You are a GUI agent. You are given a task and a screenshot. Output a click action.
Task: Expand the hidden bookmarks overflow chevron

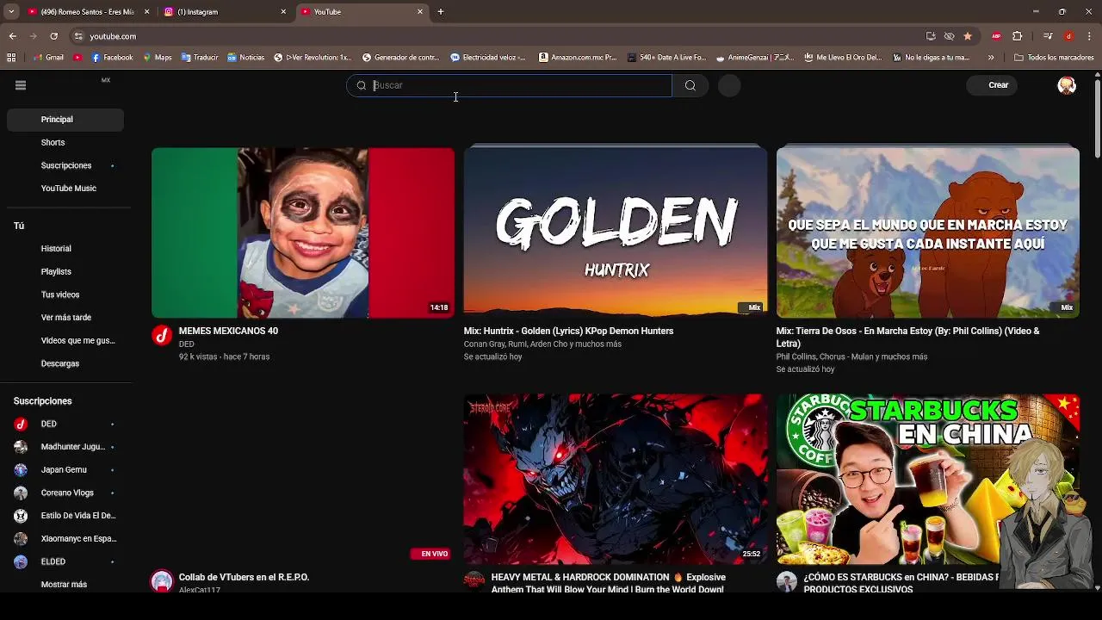pos(991,58)
